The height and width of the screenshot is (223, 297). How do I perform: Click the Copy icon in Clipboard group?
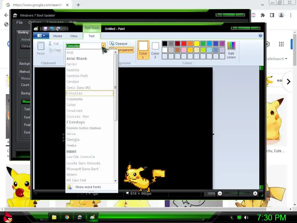50,50
